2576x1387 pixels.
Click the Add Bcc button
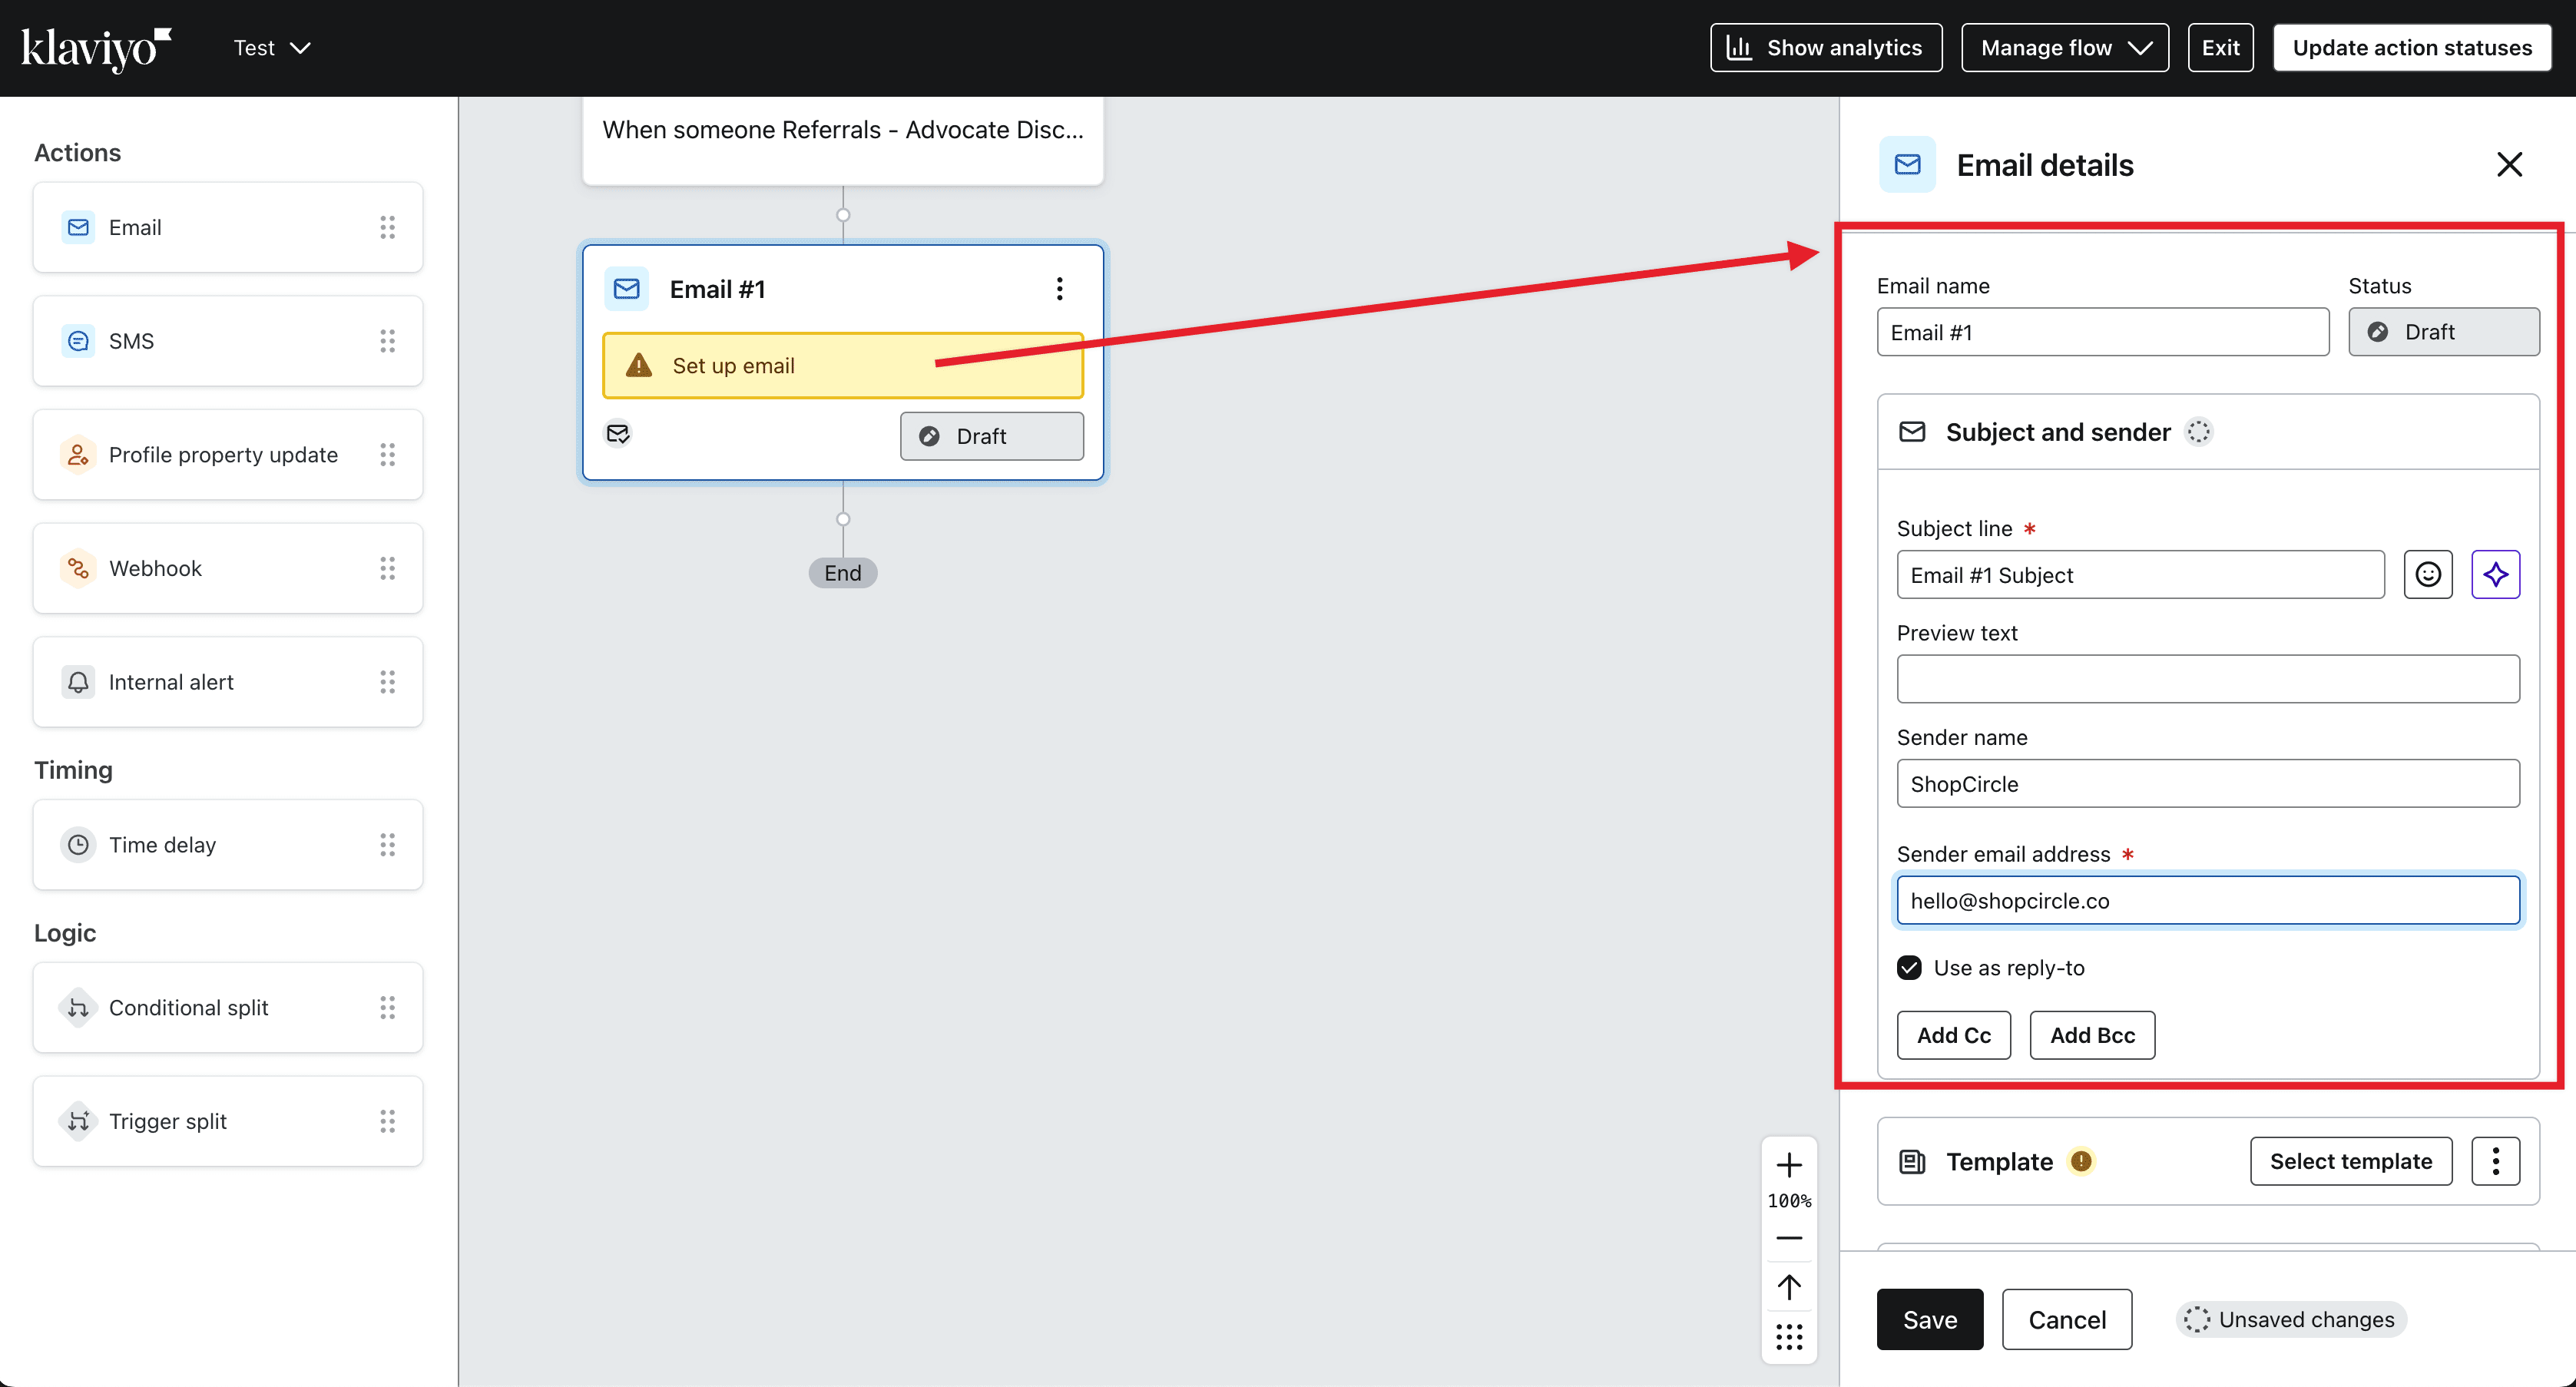[2091, 1035]
